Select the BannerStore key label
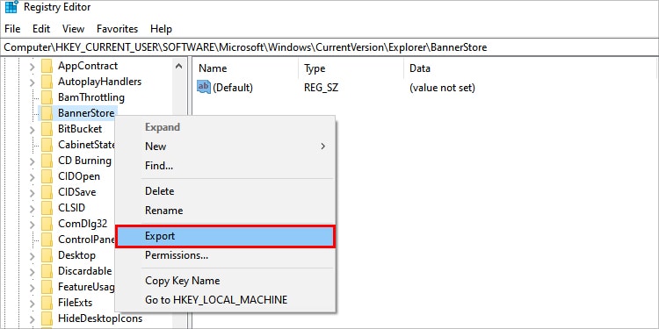 tap(86, 113)
